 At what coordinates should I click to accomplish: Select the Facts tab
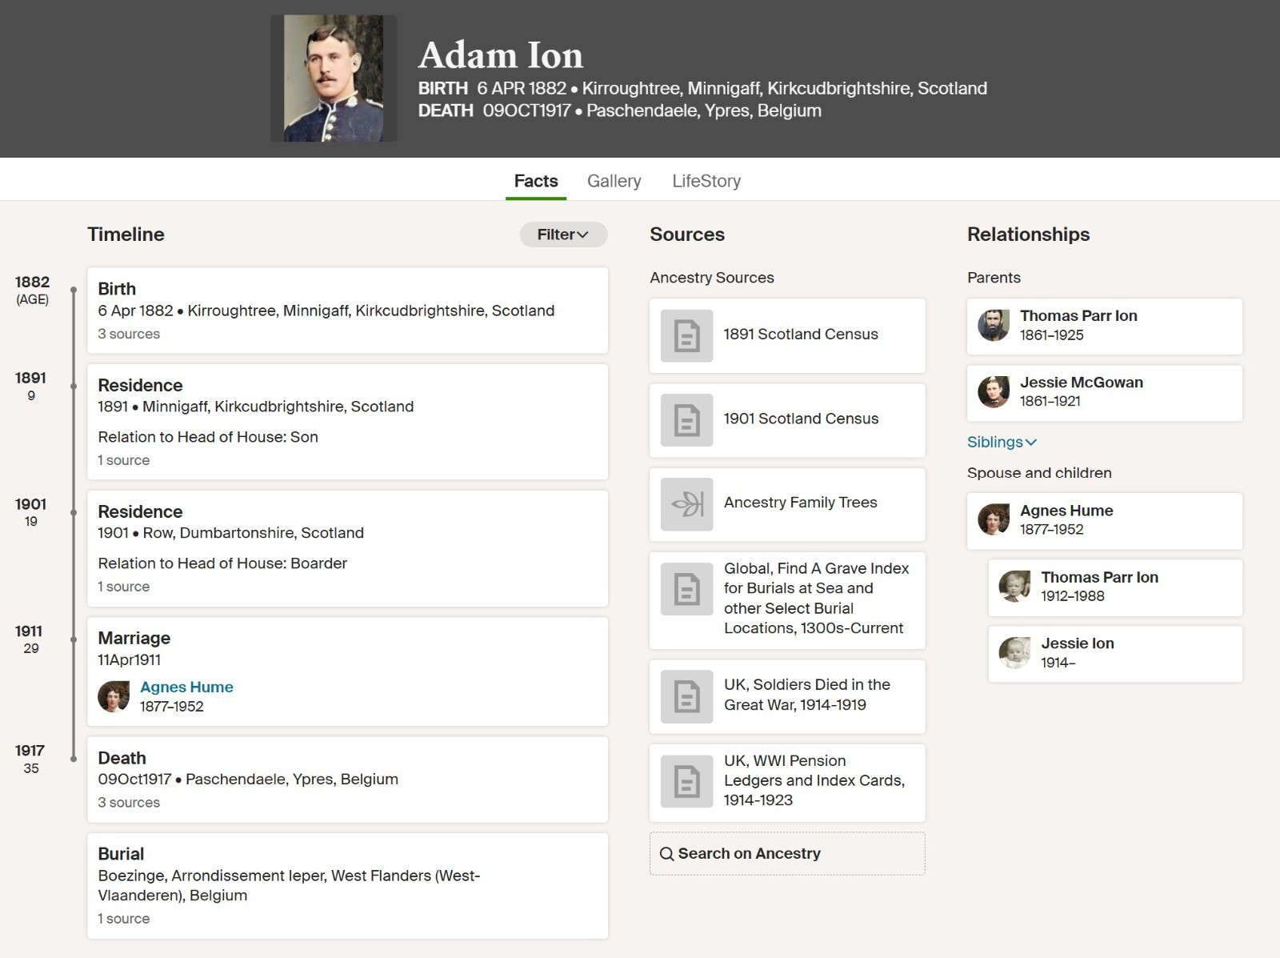coord(535,181)
